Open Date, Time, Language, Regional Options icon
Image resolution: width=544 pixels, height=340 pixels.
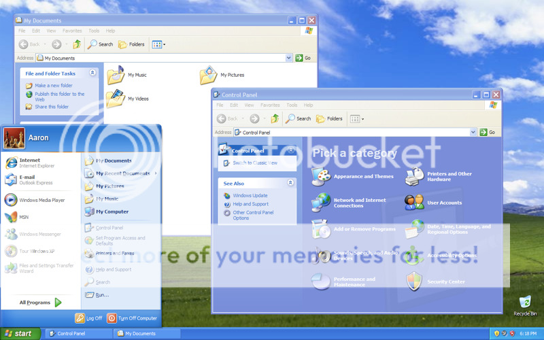pos(414,229)
